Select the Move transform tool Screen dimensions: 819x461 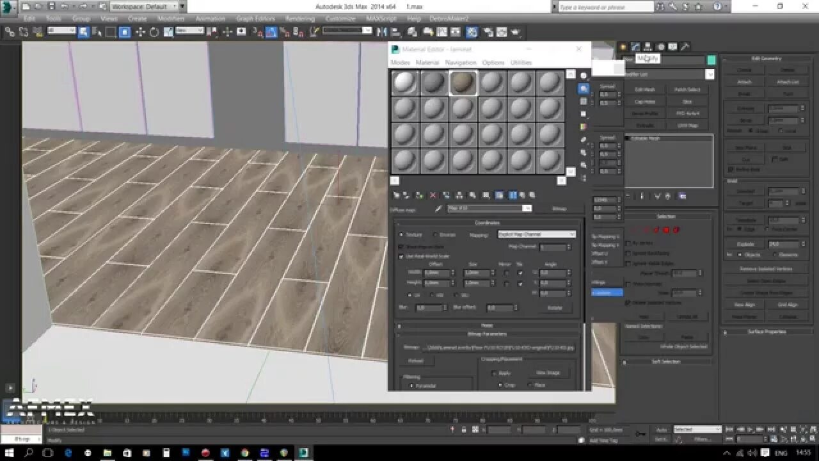(140, 32)
